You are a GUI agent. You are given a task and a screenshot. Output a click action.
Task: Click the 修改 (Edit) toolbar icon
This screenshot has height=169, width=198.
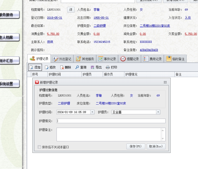tap(47, 67)
